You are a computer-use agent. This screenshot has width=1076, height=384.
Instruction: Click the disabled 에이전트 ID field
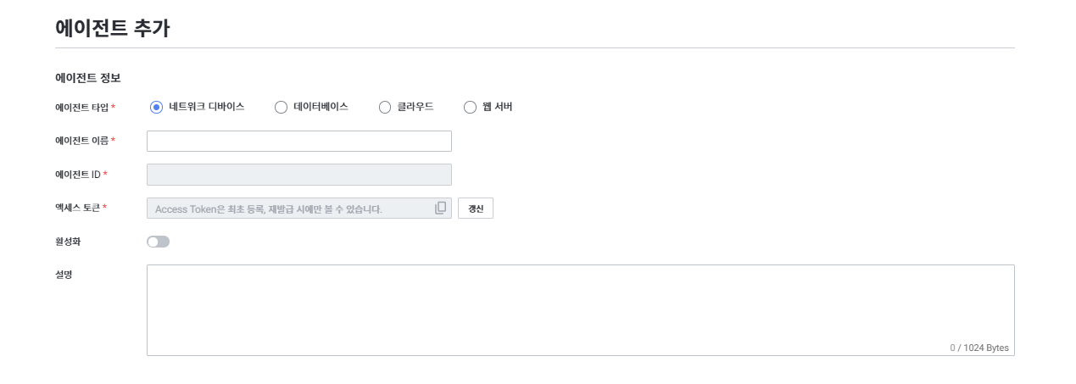(298, 175)
